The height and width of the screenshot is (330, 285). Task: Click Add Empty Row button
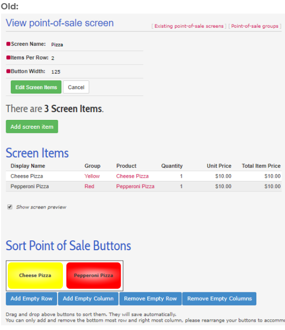(x=32, y=298)
